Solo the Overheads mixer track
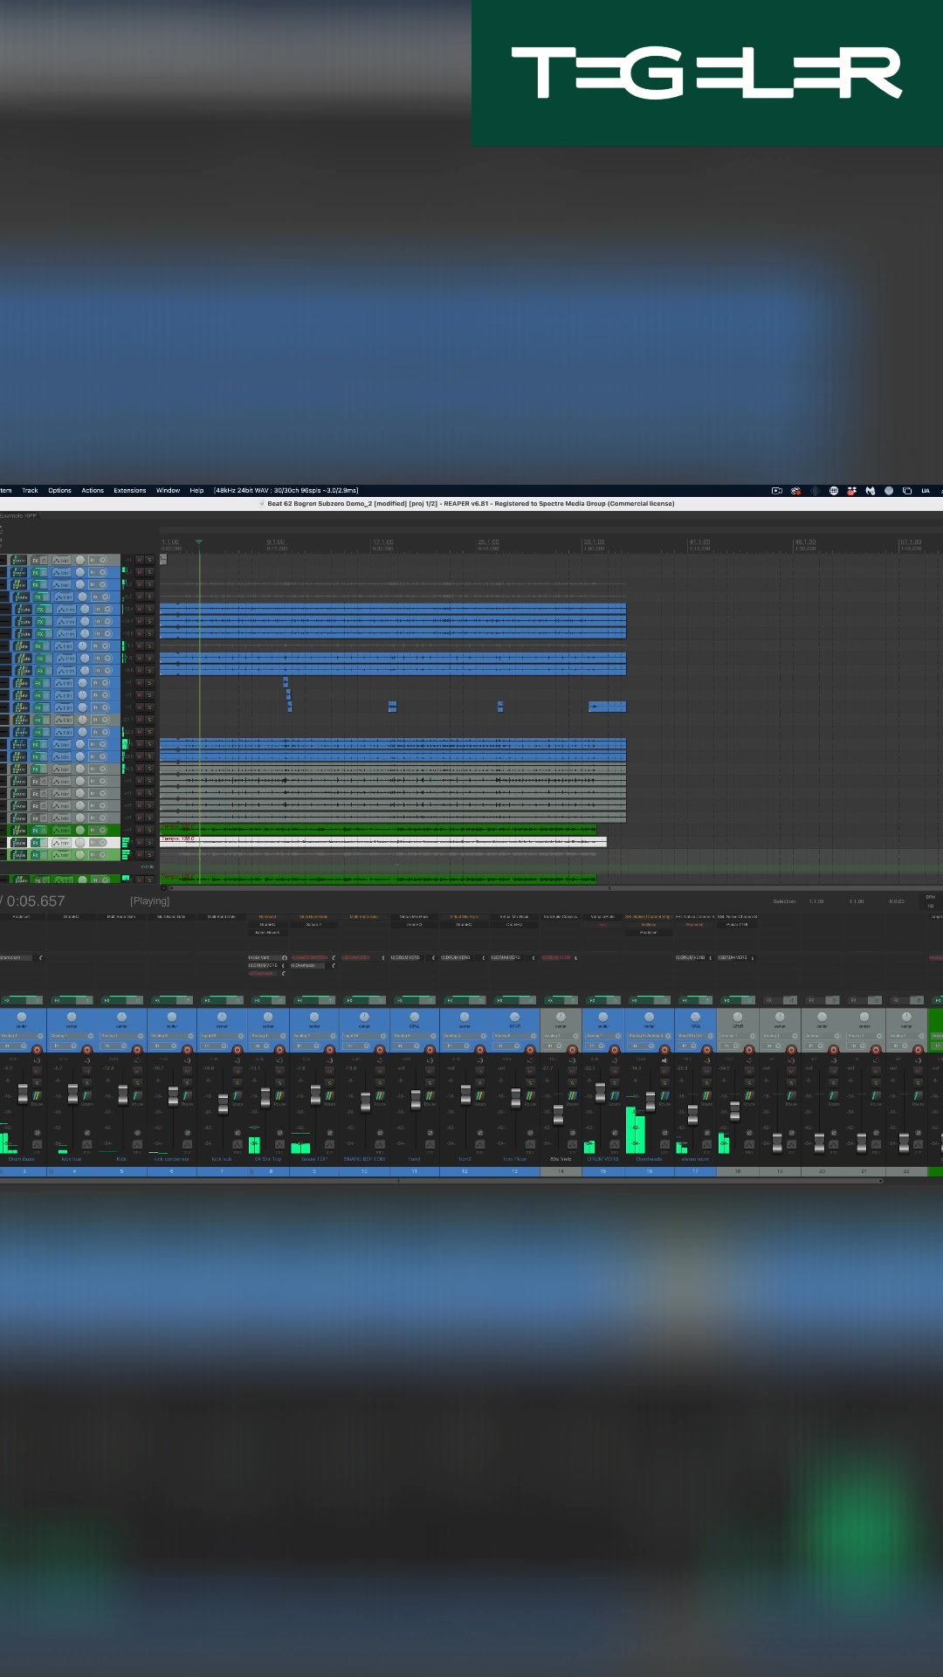 click(664, 1083)
